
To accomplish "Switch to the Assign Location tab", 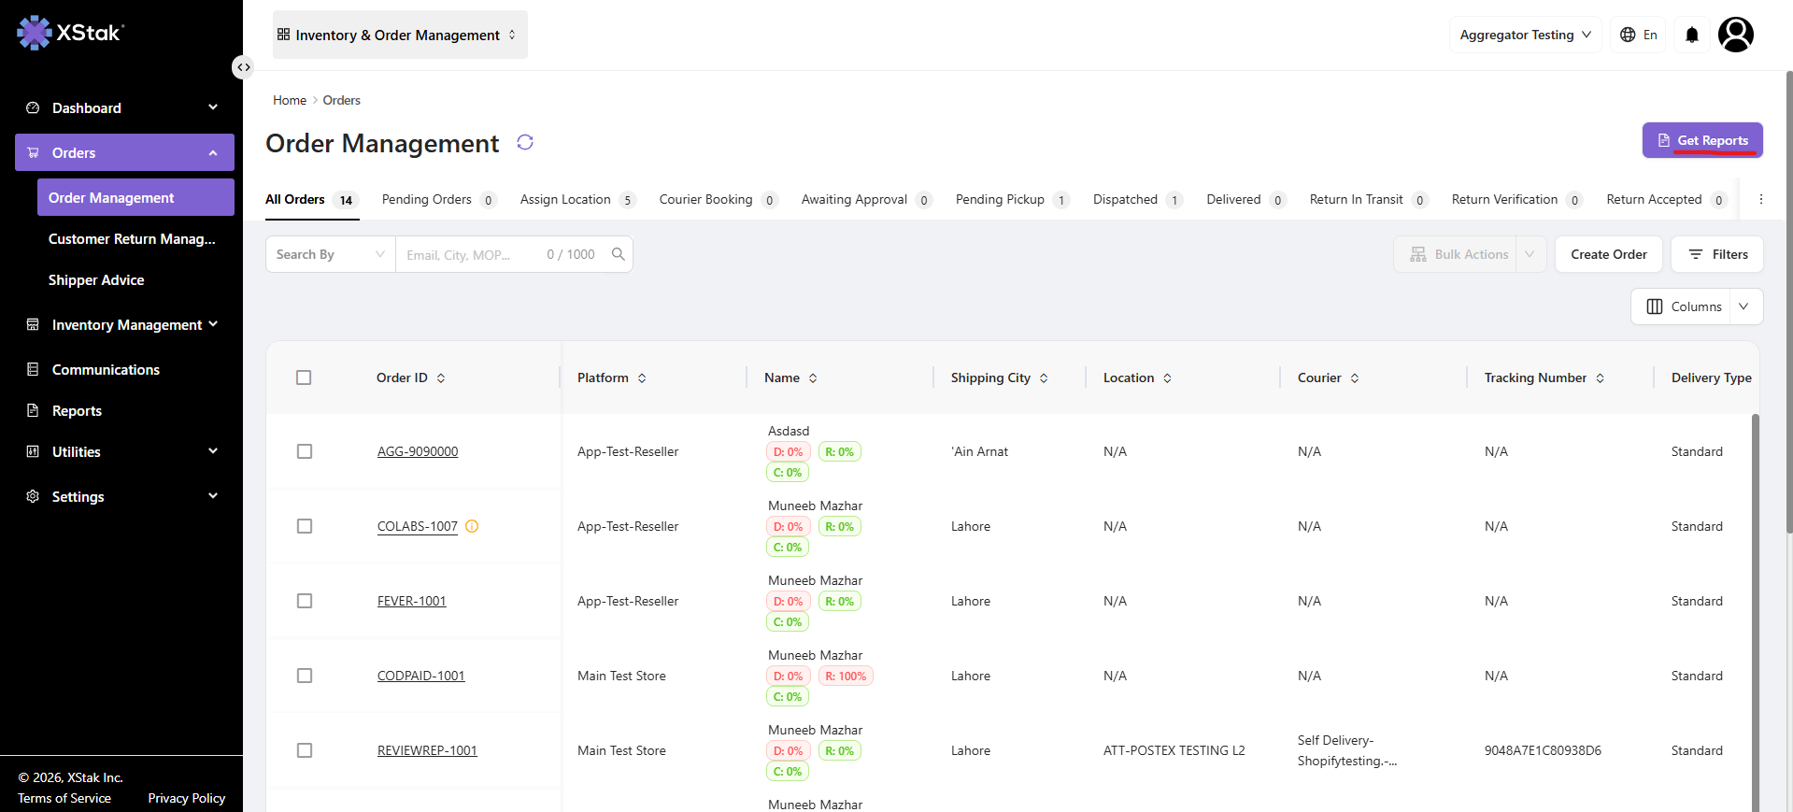I will click(577, 199).
